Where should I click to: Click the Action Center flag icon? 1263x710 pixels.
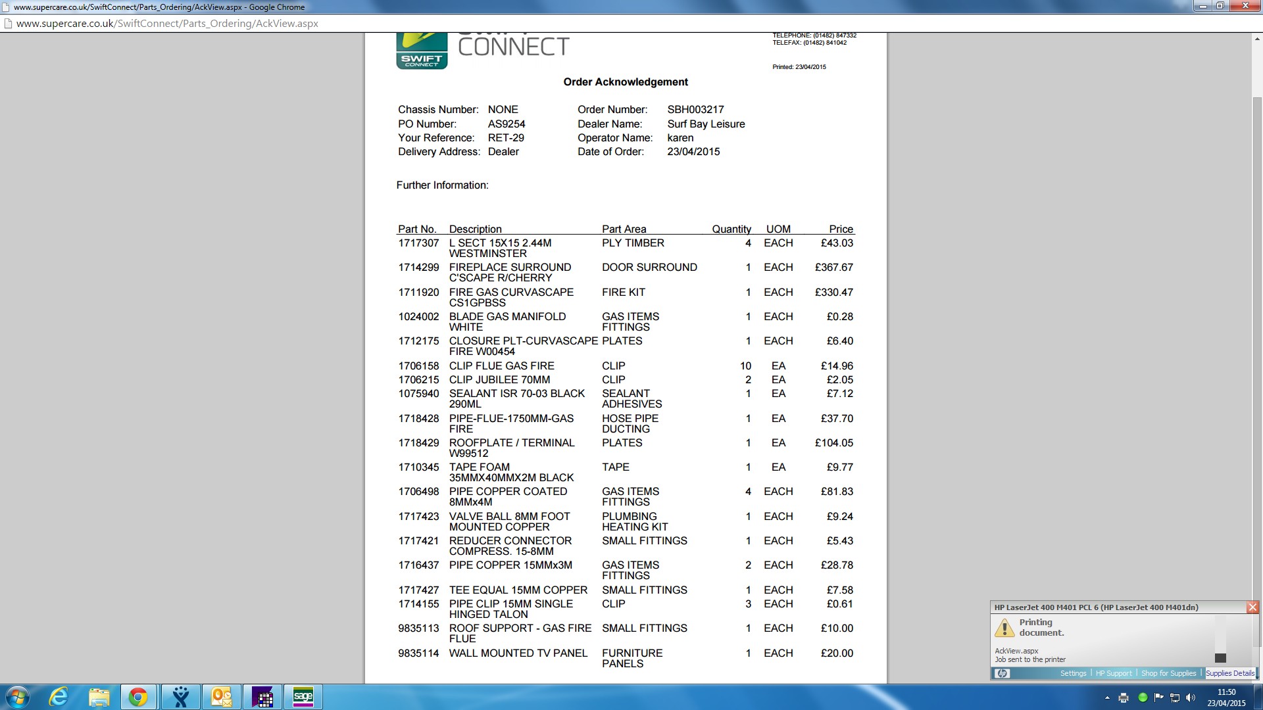pyautogui.click(x=1158, y=698)
